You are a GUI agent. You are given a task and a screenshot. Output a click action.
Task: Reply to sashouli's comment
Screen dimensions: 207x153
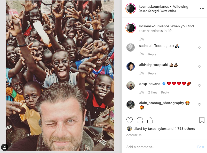152,54
